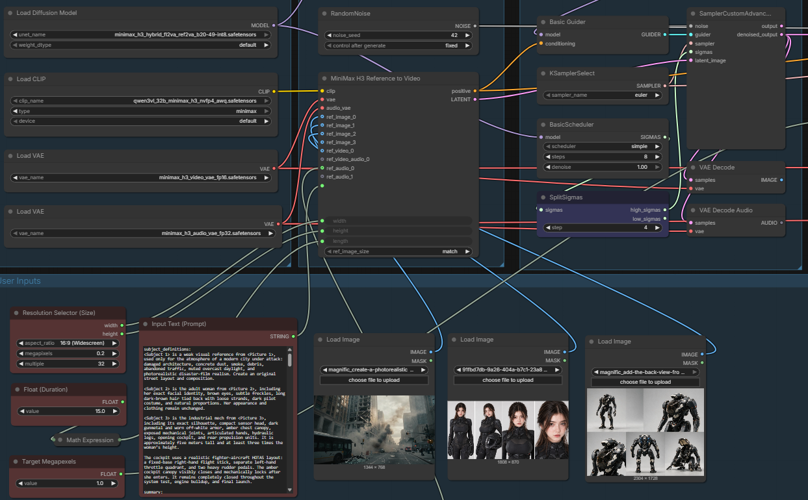Click the FLOAT output socket on Float (Duration)

click(122, 402)
